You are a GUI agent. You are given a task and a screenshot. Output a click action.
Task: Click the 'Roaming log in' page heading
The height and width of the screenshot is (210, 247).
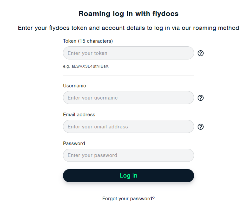[128, 14]
